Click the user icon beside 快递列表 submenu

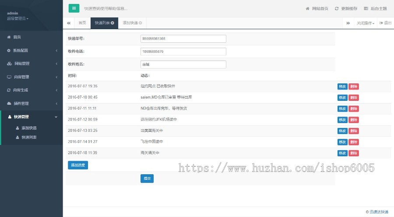point(18,137)
